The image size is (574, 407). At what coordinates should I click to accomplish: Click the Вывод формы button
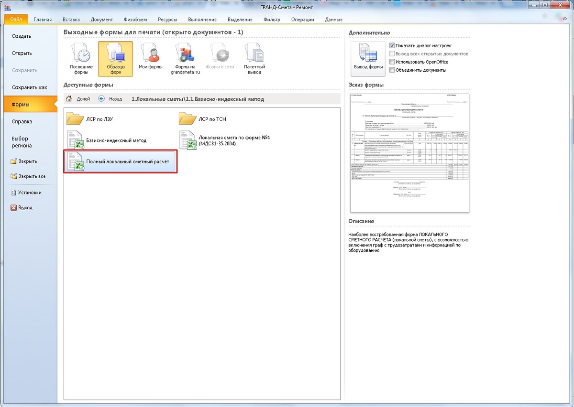point(368,59)
